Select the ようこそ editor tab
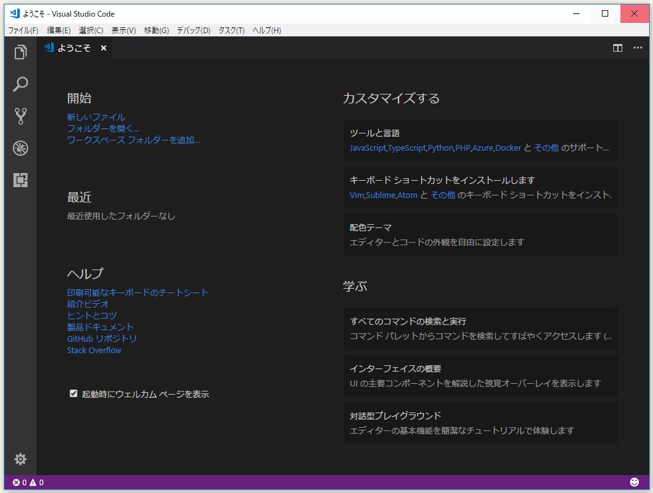Image resolution: width=653 pixels, height=493 pixels. (x=74, y=49)
